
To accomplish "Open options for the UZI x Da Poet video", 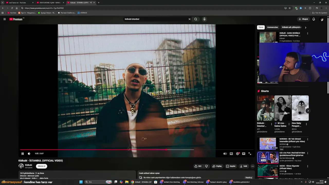I will coord(307,153).
